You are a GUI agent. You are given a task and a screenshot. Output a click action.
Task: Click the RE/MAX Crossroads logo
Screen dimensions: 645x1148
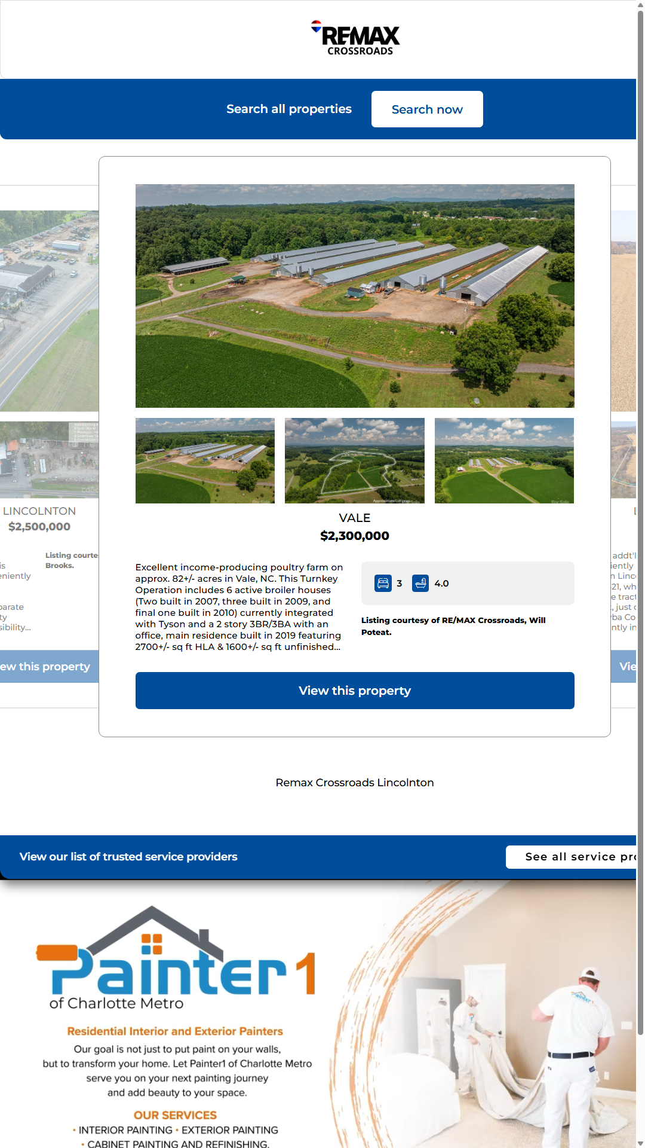pyautogui.click(x=355, y=38)
